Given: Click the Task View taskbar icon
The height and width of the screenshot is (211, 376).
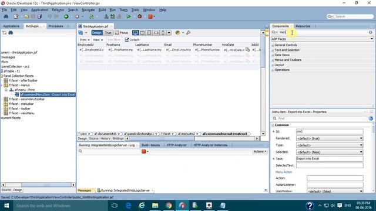Looking at the screenshot, I should (115, 206).
